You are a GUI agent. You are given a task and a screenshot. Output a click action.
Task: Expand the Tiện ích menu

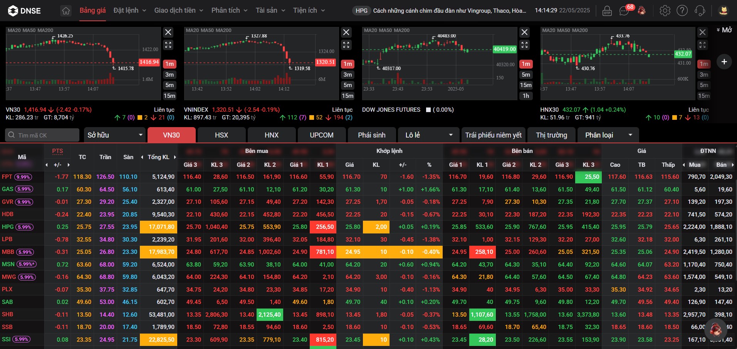[x=309, y=10]
